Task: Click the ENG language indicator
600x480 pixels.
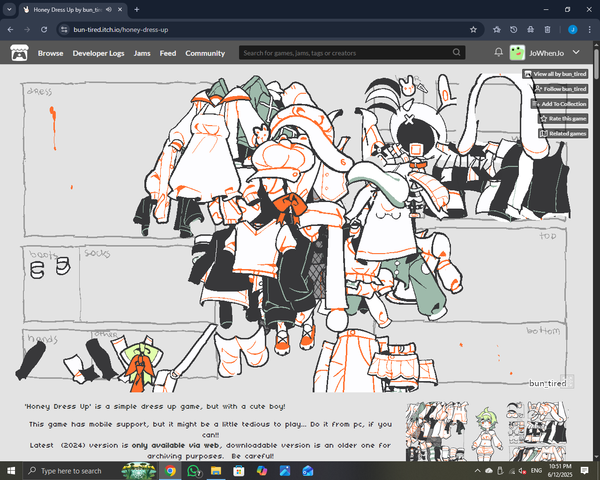Action: point(537,471)
